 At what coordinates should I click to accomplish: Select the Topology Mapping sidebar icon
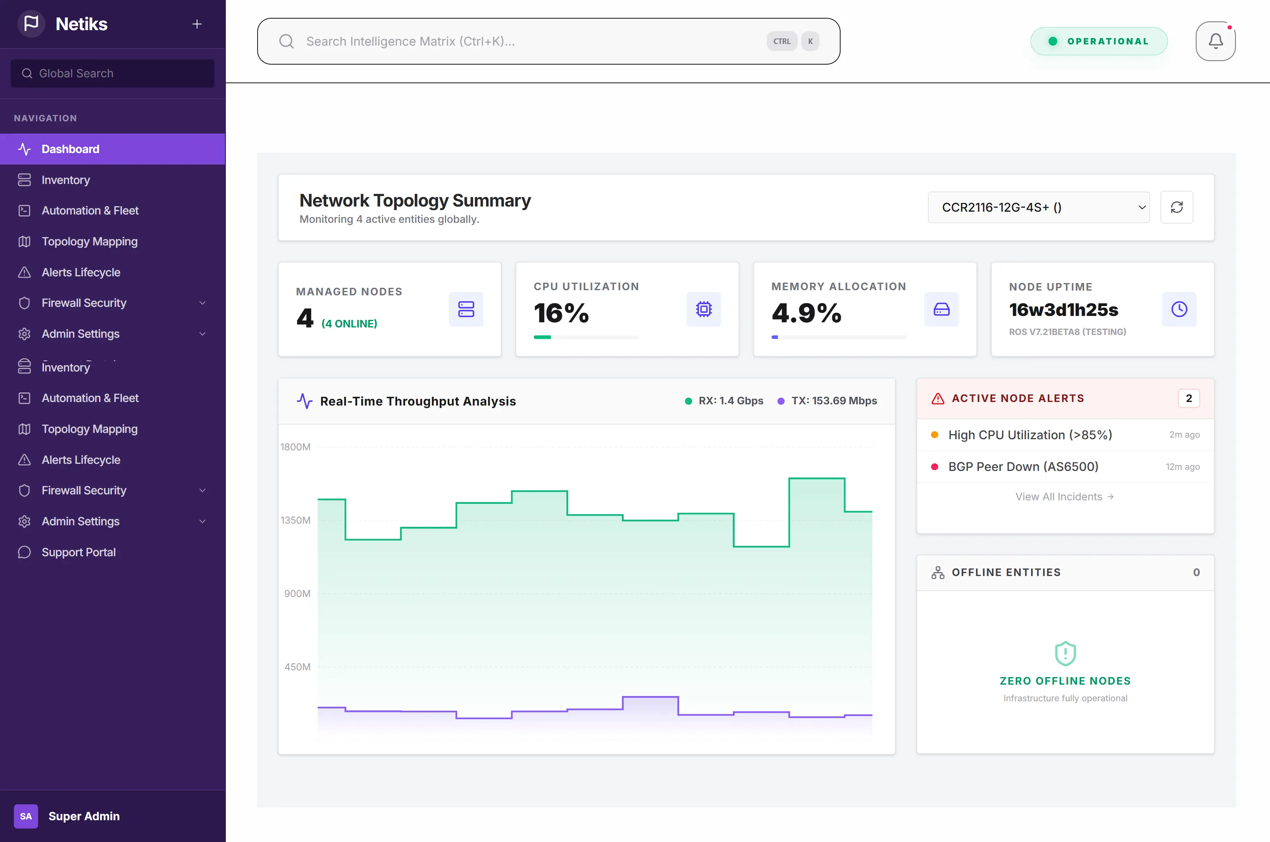coord(25,242)
